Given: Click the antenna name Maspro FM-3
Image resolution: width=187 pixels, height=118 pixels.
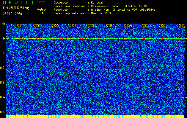Looking at the screenshot, I should 101,13.
